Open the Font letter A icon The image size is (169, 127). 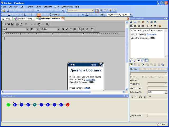148,22
